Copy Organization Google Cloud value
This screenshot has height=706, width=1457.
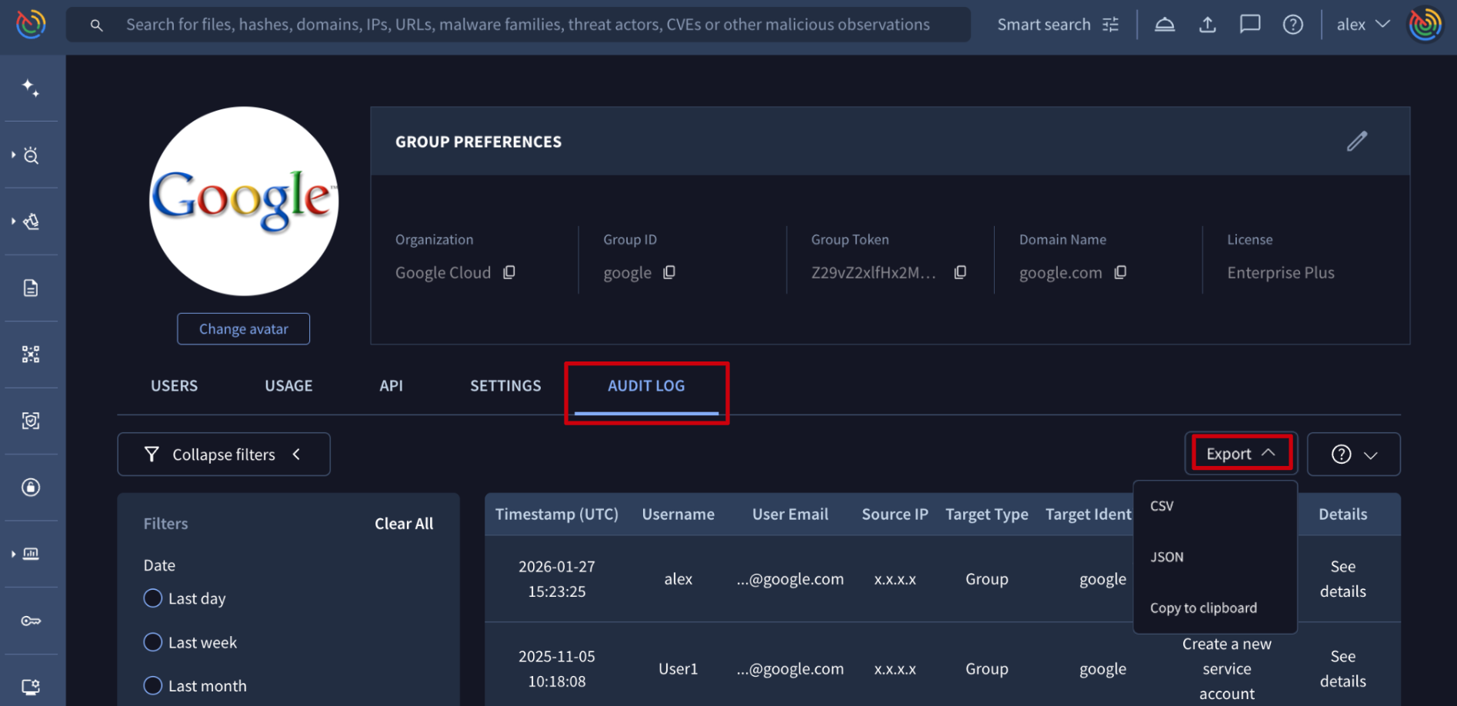509,272
